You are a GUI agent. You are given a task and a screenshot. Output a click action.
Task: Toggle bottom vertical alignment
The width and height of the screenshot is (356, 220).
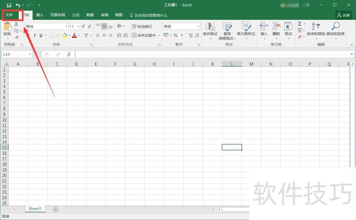coord(110,26)
